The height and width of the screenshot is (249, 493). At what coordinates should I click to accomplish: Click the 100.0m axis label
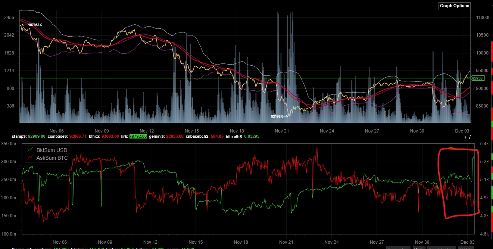click(x=8, y=234)
